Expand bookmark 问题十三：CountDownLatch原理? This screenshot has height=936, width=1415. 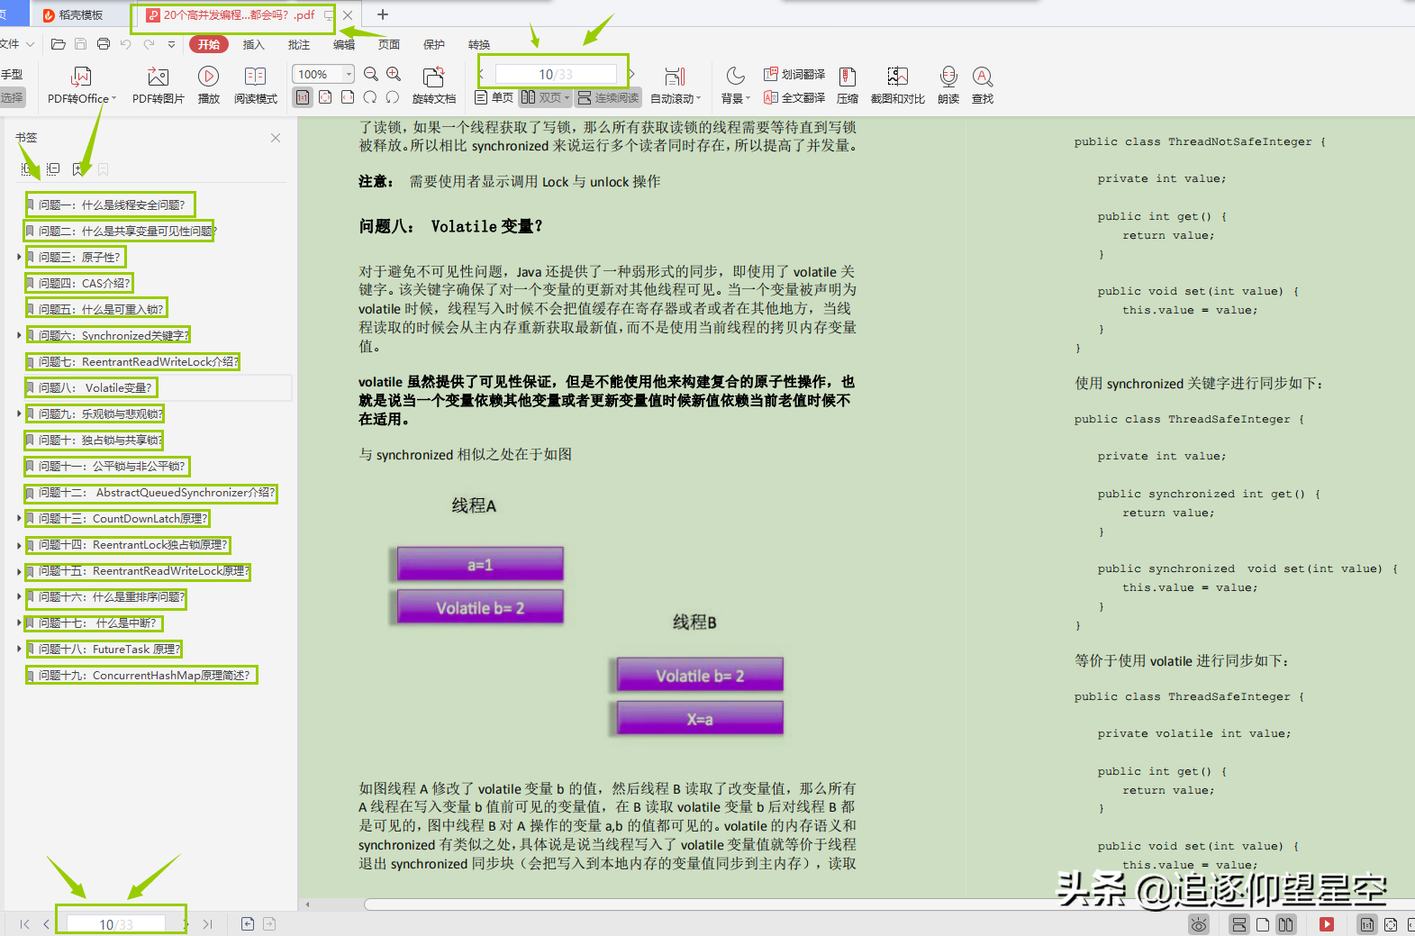pos(19,518)
